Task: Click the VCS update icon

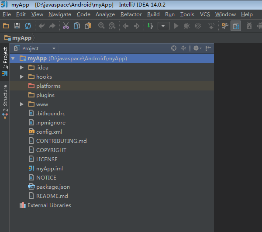Action: (x=211, y=26)
